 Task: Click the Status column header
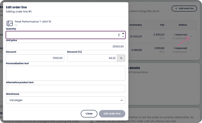tap(183, 25)
